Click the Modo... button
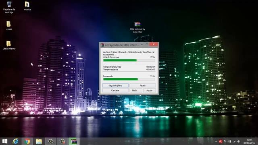Viewport: 258px width, 145px height. coord(135,90)
